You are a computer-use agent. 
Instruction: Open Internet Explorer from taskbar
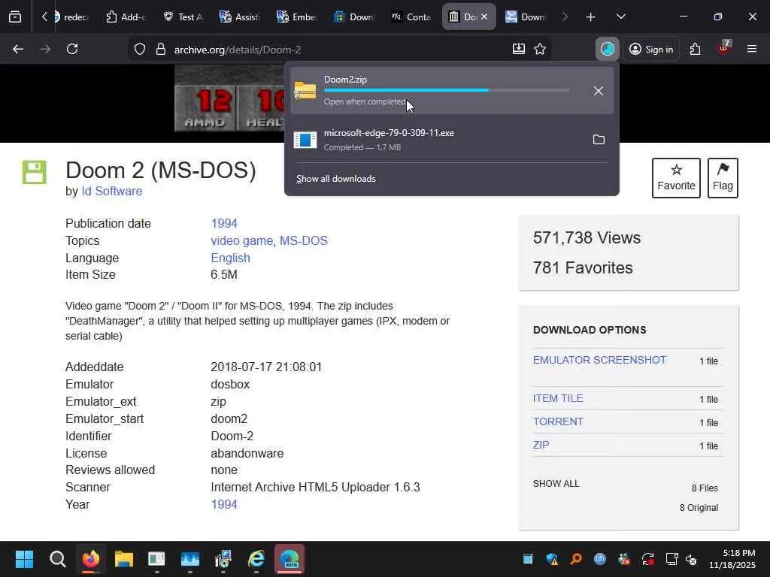[x=256, y=559]
